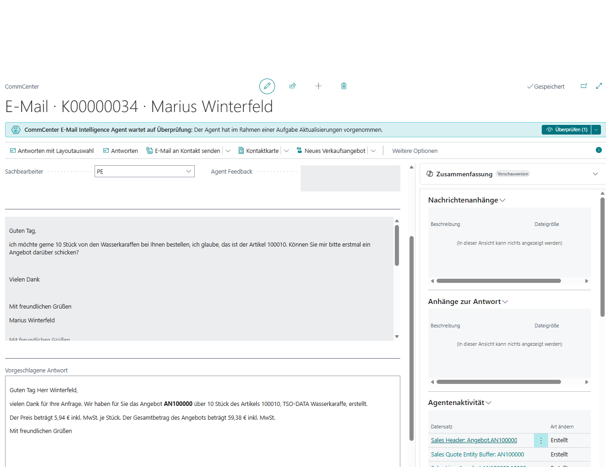Expand dropdown next to E-Mail an Kontakt senden
606x467 pixels.
coord(228,151)
